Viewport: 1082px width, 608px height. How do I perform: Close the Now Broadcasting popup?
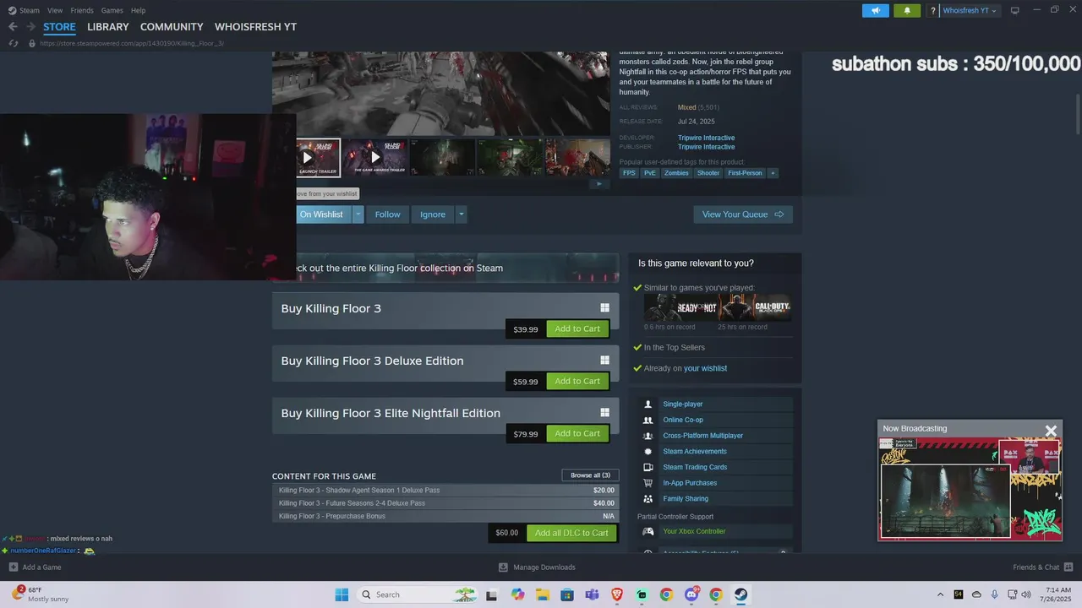tap(1051, 431)
